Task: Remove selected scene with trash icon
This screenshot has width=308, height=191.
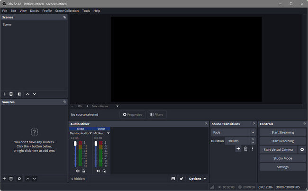Action: [x=11, y=94]
